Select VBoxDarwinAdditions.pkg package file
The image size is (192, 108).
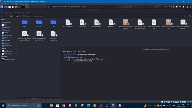point(125,24)
